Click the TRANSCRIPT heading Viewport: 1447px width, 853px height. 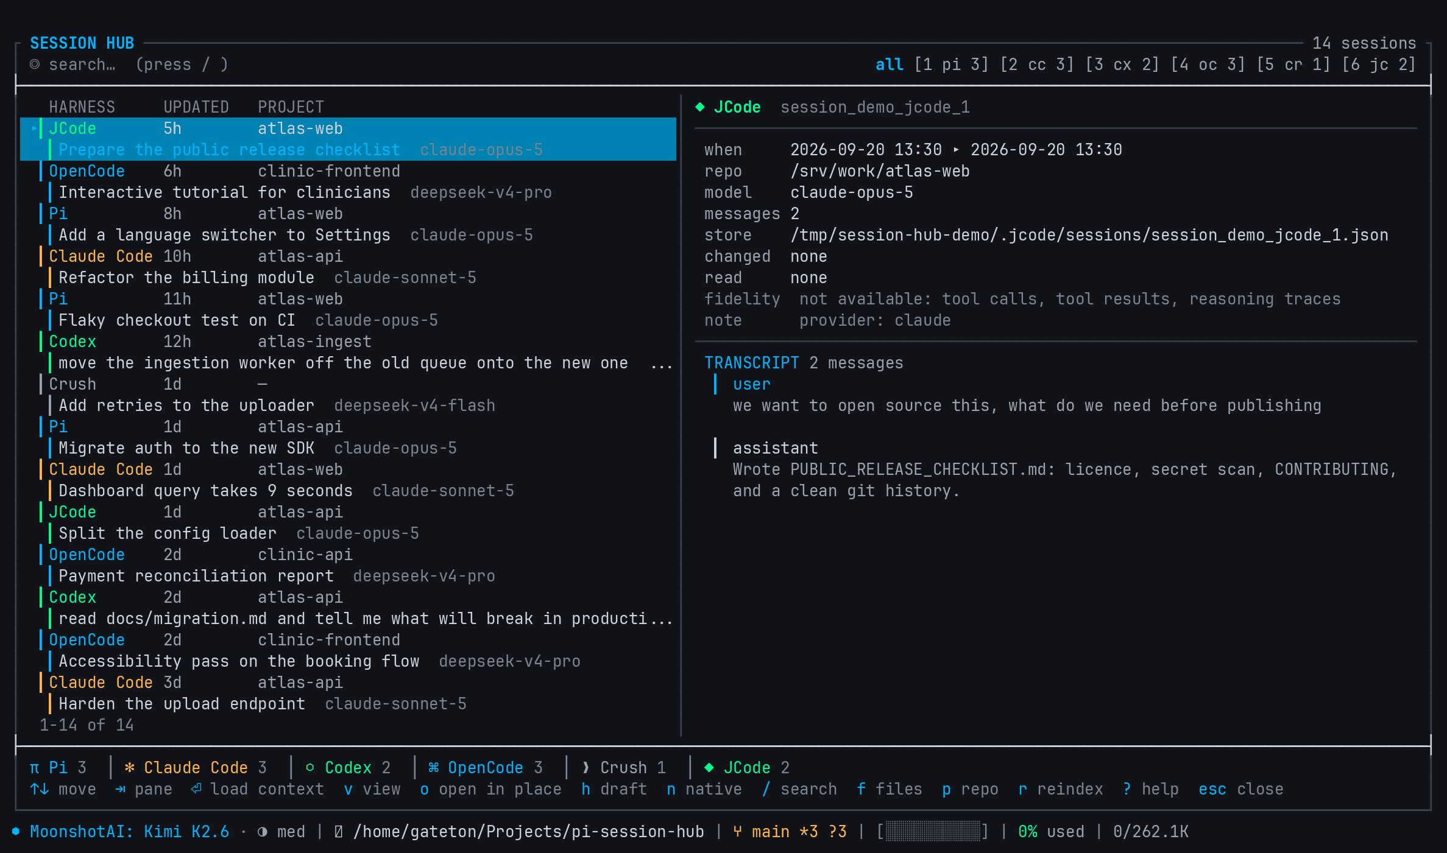coord(752,363)
